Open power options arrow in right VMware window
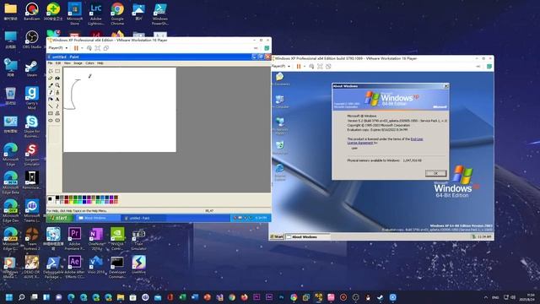The width and height of the screenshot is (540, 304). [x=305, y=67]
